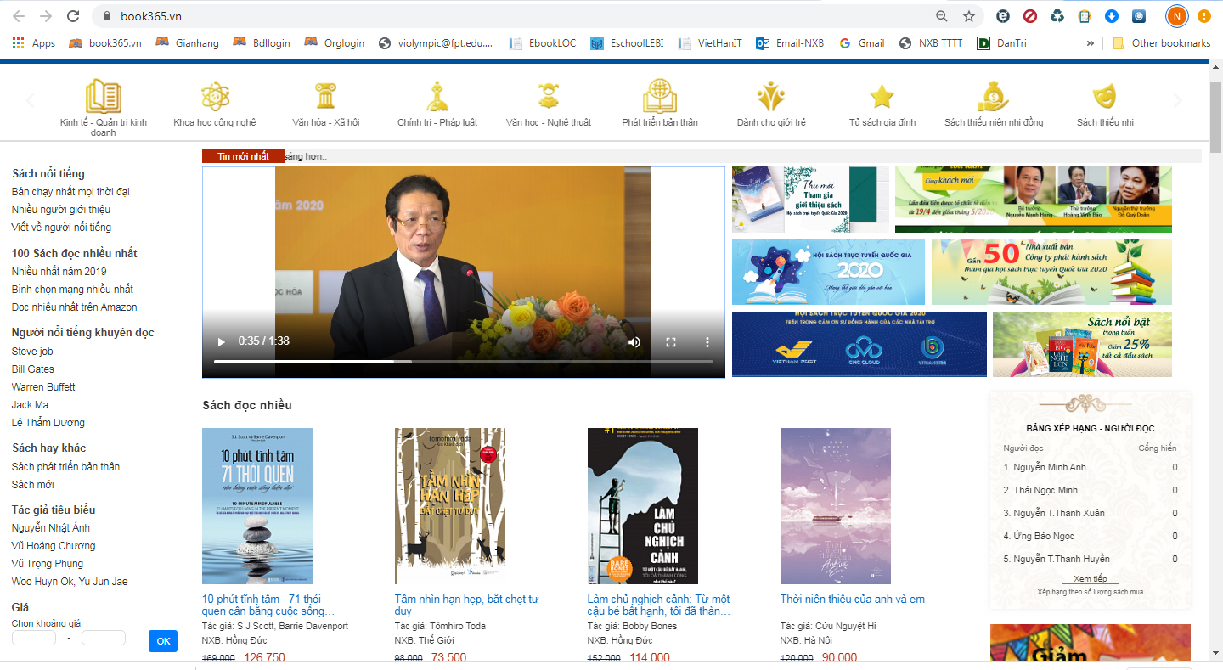Open the Phát triển bản thân globe-book icon
The image size is (1223, 670).
click(x=659, y=96)
